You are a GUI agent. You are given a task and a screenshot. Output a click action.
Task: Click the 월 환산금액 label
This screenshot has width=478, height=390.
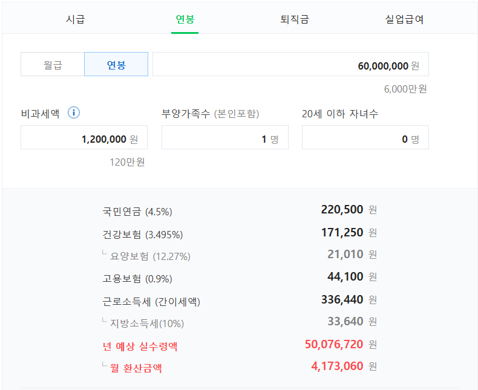136,368
